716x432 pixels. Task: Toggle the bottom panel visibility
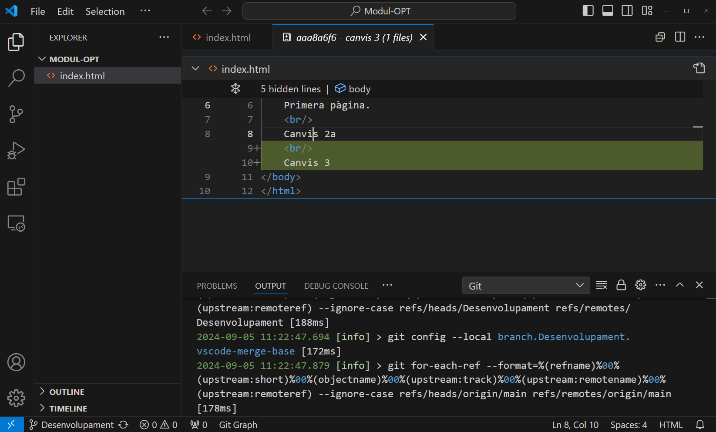coord(608,11)
